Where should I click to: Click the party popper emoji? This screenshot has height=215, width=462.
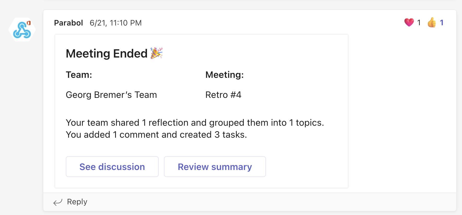(x=157, y=53)
